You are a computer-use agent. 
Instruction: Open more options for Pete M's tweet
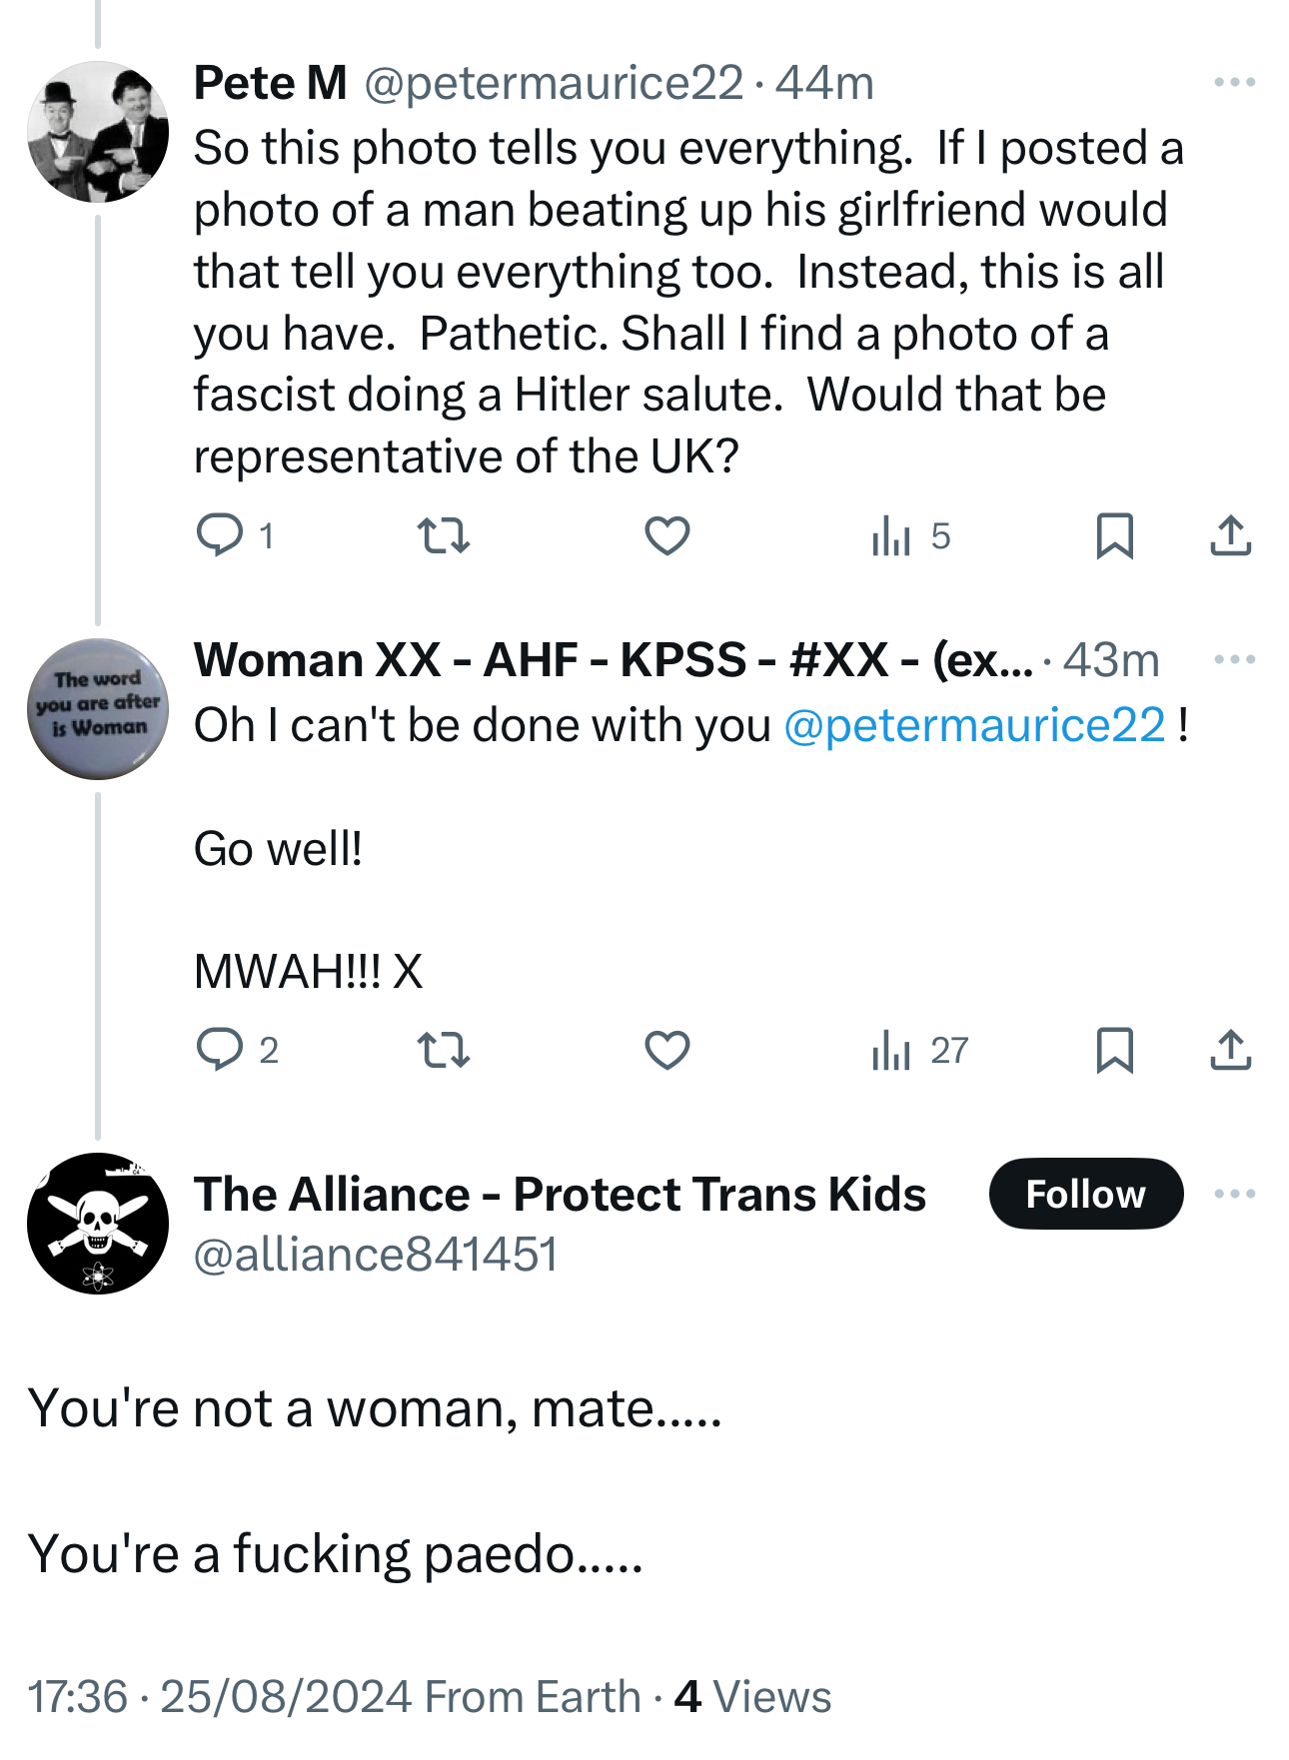(1234, 82)
